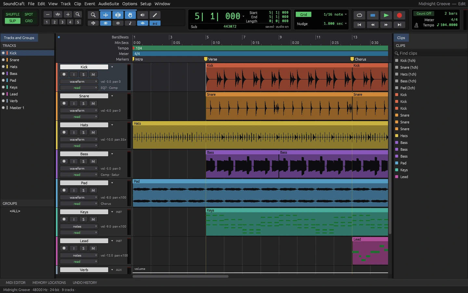Click the audio zoom waveform icon
The width and height of the screenshot is (468, 293).
(58, 14)
